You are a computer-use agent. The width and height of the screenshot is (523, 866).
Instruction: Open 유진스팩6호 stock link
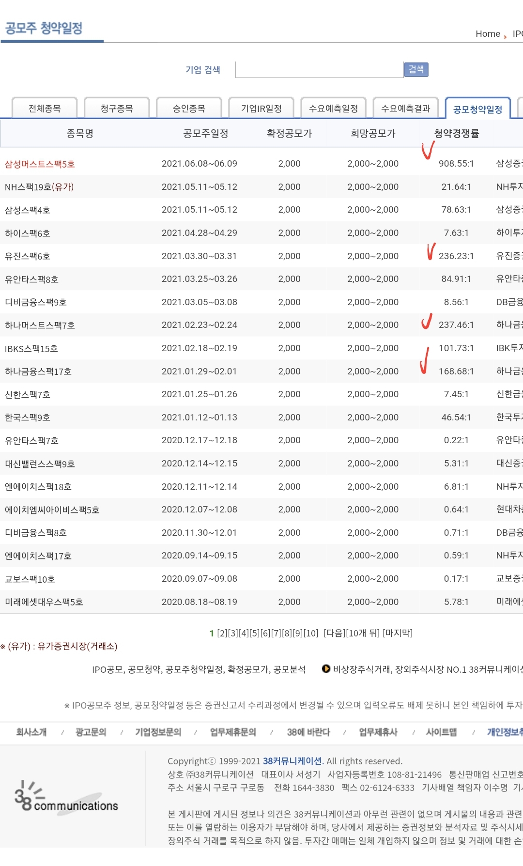tap(28, 256)
